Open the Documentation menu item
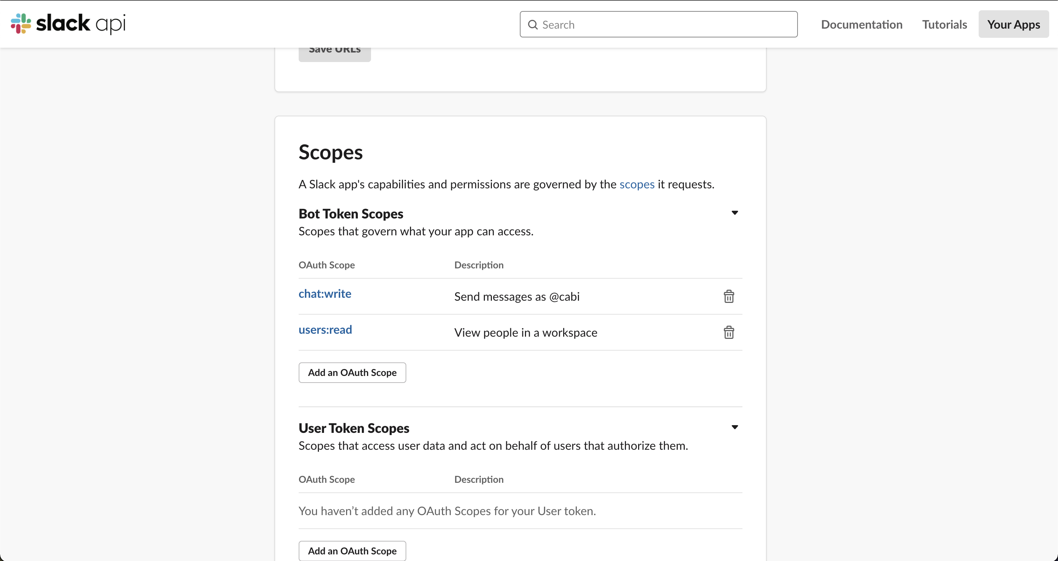Viewport: 1058px width, 561px height. [861, 25]
